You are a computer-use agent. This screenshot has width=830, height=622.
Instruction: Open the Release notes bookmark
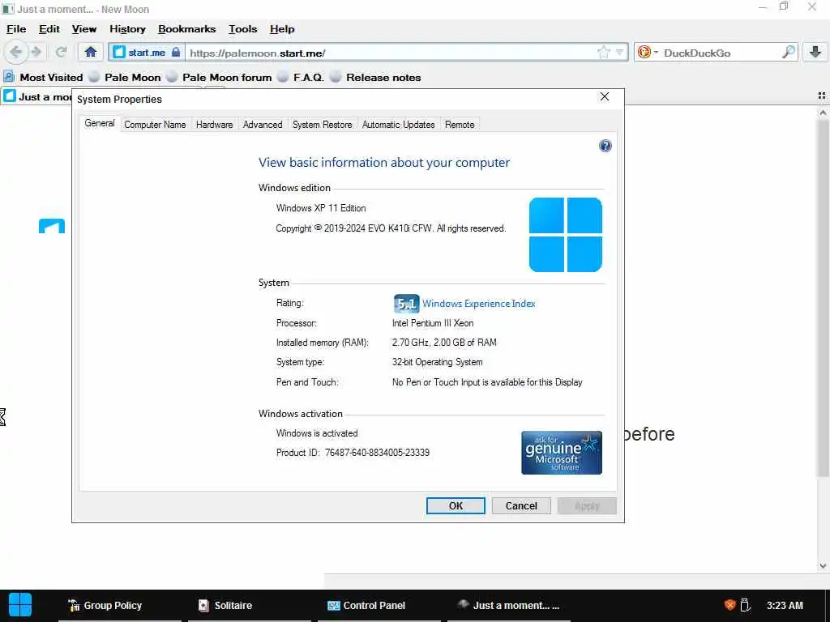(376, 77)
